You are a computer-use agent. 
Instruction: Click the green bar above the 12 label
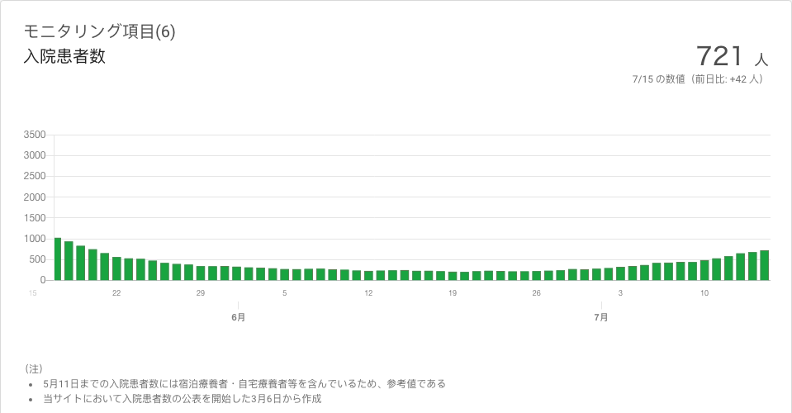(x=368, y=276)
